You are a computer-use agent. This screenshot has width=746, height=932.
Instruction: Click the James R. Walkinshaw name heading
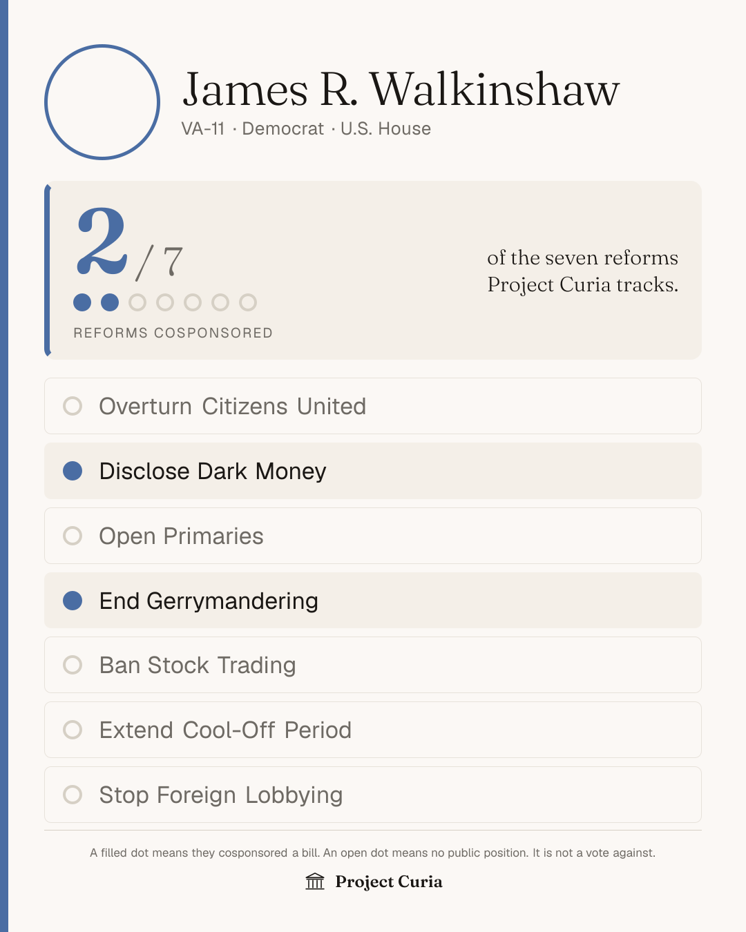click(401, 89)
